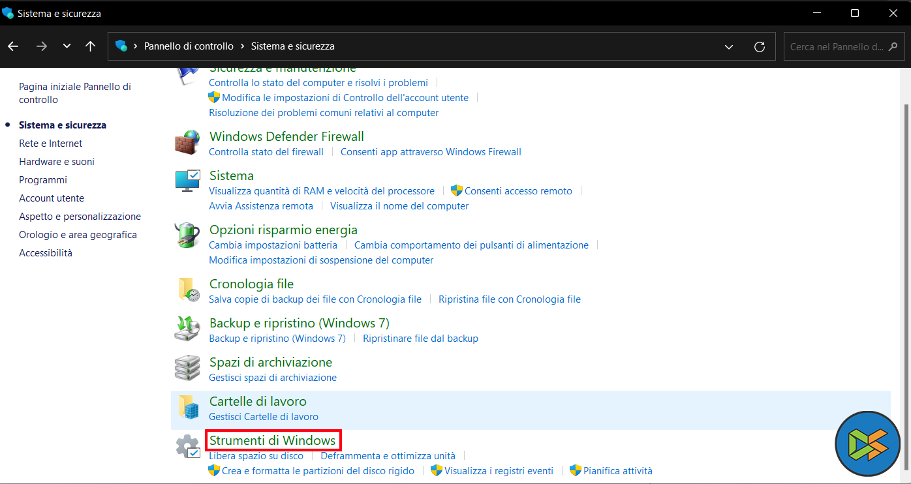This screenshot has height=484, width=911.
Task: Expand the address bar history dropdown
Action: pos(729,47)
